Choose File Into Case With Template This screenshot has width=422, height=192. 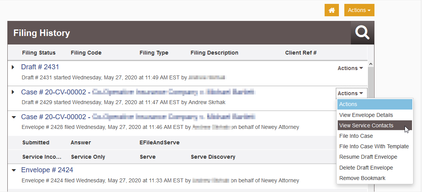(374, 146)
